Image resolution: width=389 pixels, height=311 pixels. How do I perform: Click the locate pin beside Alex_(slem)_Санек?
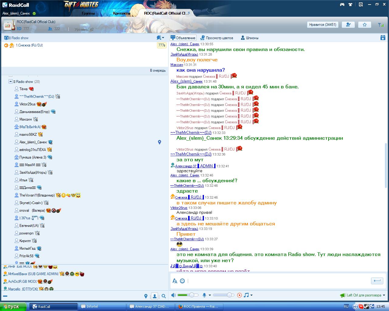[160, 142]
